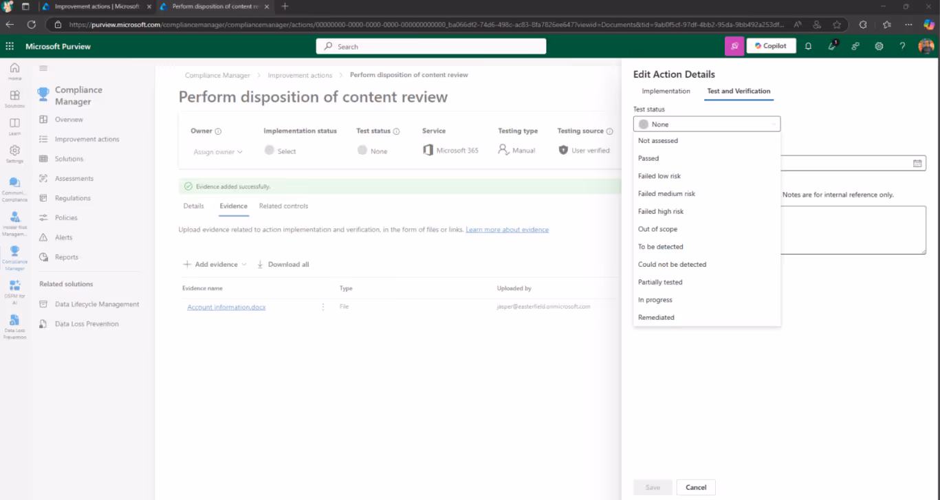Switch to the Implementation tab
The height and width of the screenshot is (500, 940).
coord(666,91)
